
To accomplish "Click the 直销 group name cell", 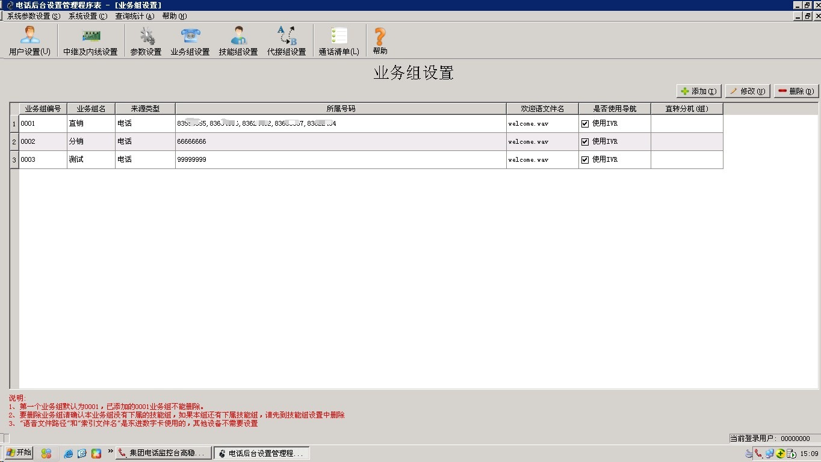I will (91, 124).
